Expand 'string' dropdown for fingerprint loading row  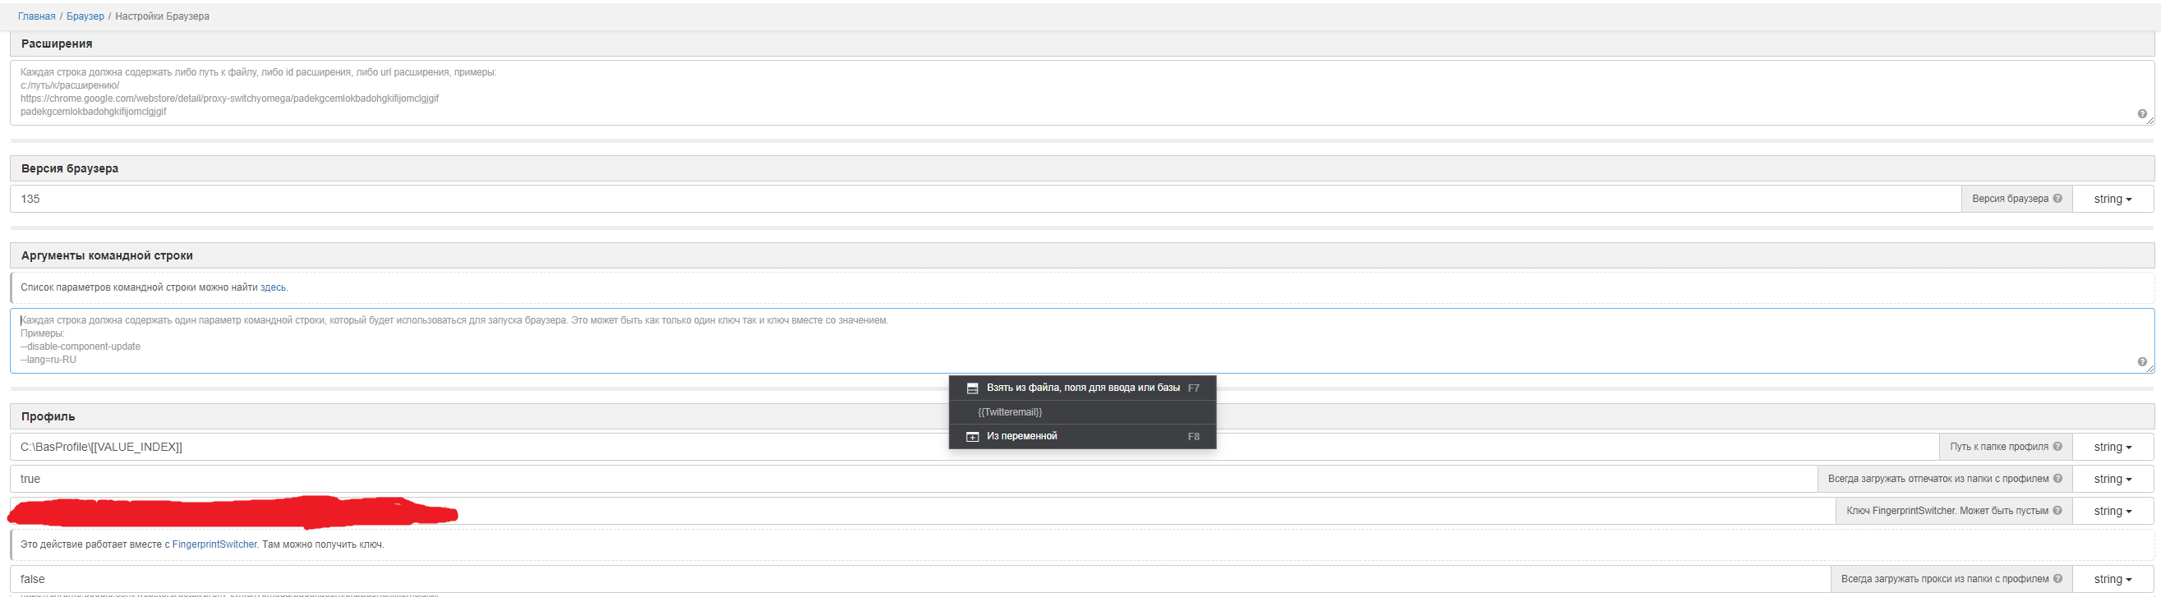pos(2112,479)
